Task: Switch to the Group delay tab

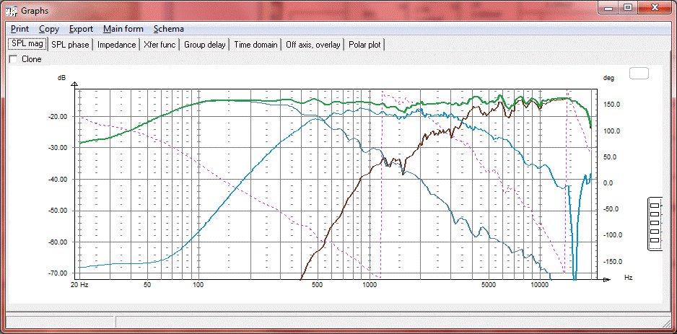Action: 205,45
